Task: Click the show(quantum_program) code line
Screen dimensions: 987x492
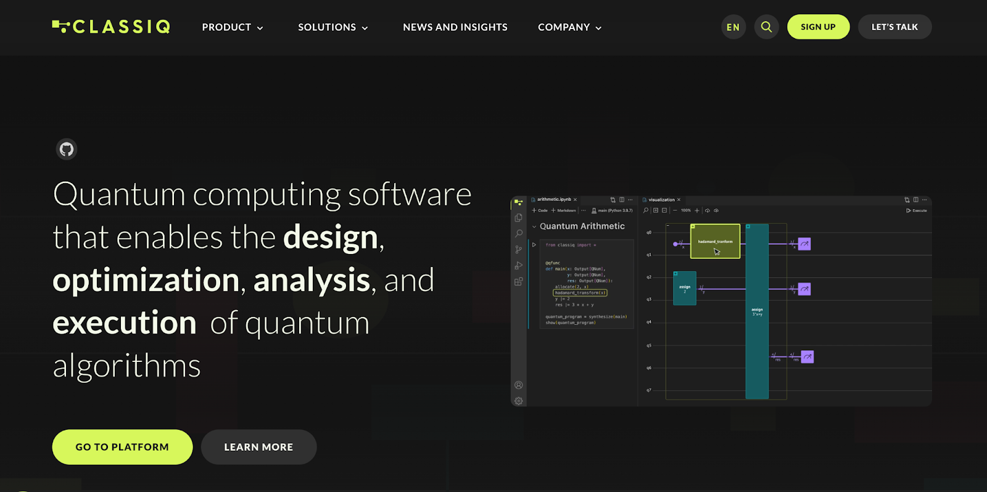Action: [571, 322]
